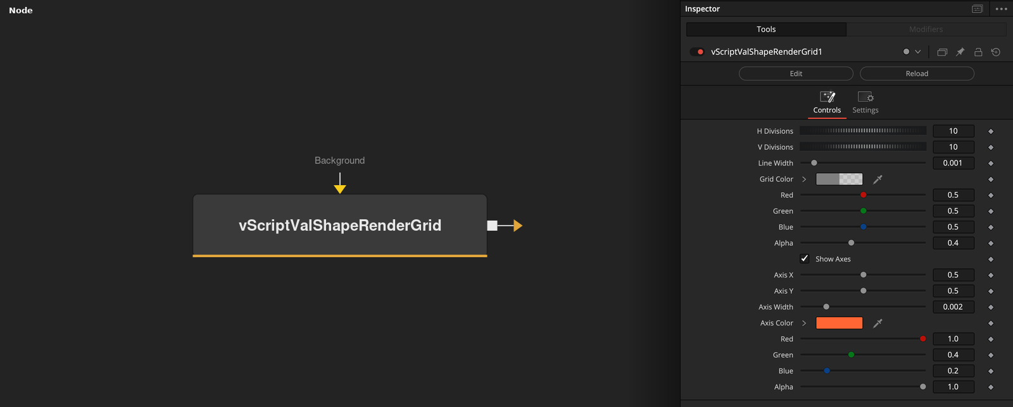Click the yellow Background input arrow
The height and width of the screenshot is (407, 1013).
(340, 189)
